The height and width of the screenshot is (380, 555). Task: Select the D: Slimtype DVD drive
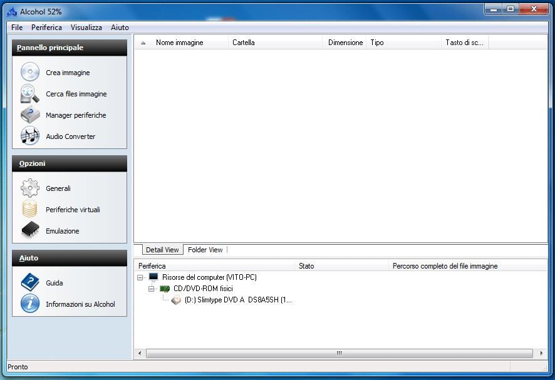click(x=238, y=300)
